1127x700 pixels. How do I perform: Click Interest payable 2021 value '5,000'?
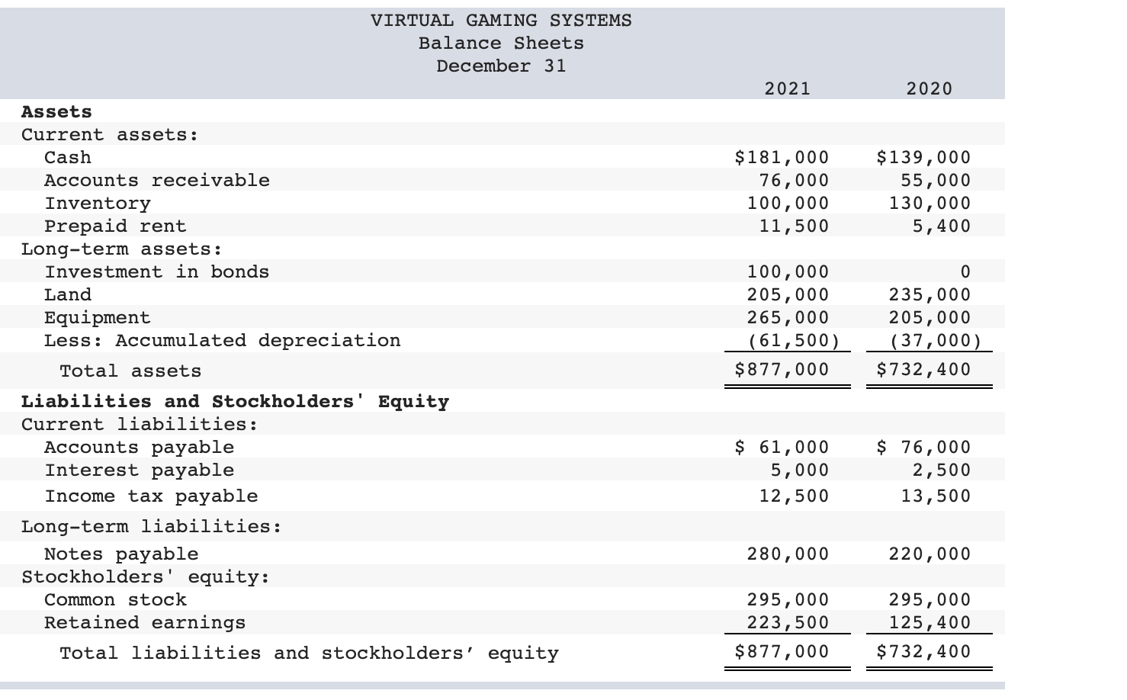(x=800, y=470)
